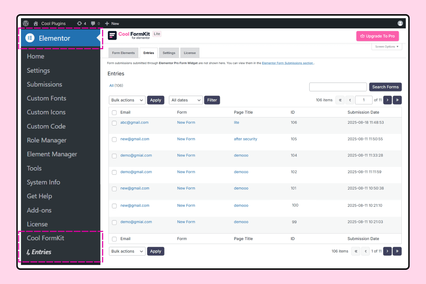Click the WordPress logo in admin bar
426x284 pixels.
[x=26, y=23]
